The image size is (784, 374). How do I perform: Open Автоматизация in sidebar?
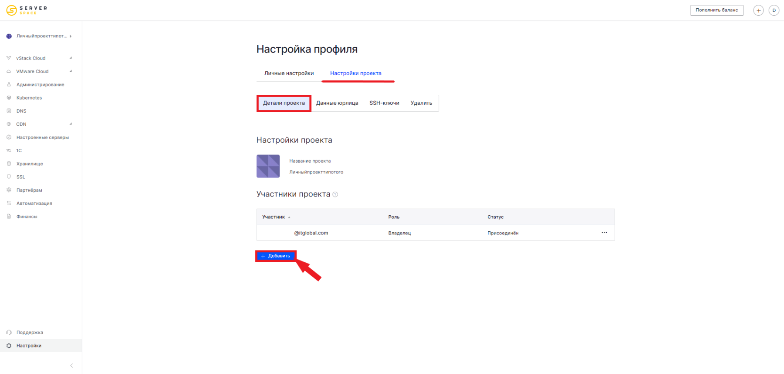click(34, 203)
